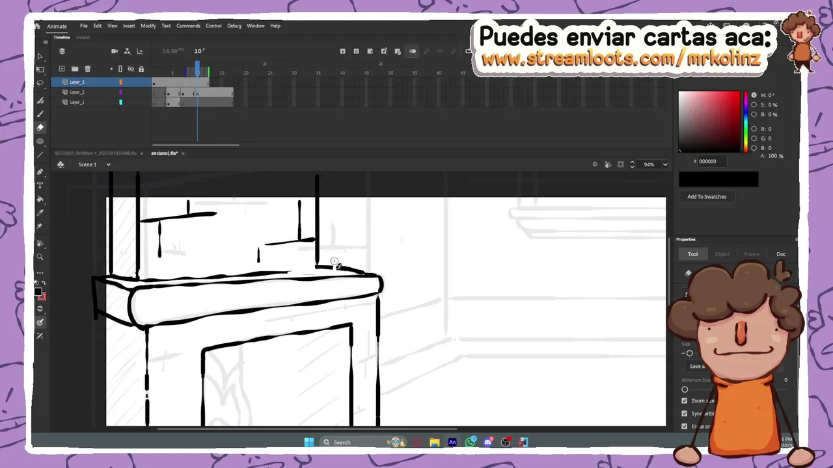
Task: Select the Fluid Brush tool
Action: pyautogui.click(x=40, y=101)
